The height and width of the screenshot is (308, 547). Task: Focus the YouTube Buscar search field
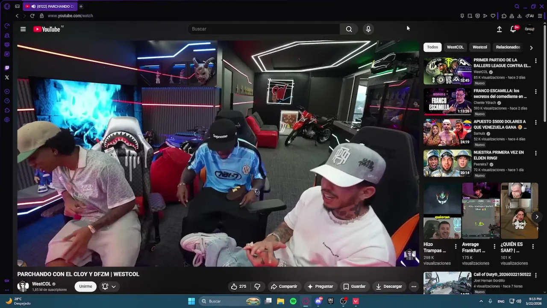coord(264,29)
